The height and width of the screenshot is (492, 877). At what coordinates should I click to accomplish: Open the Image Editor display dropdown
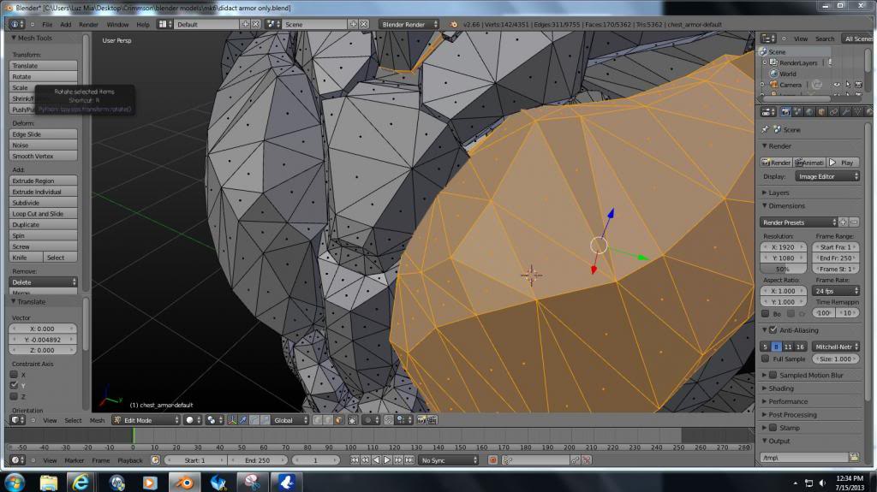point(827,176)
